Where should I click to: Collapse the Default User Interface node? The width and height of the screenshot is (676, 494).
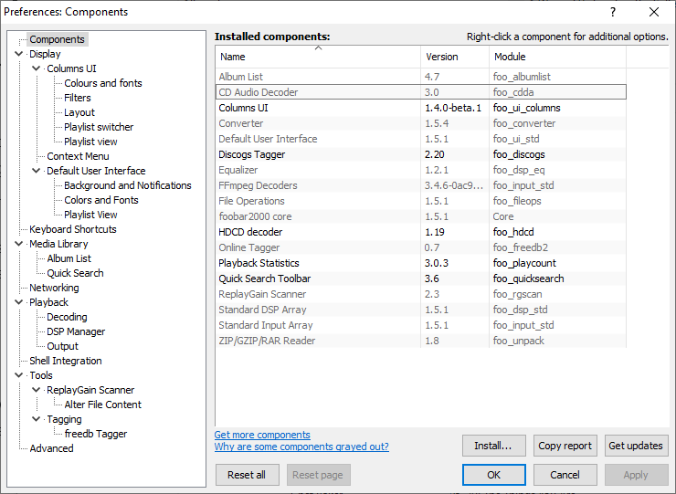tap(37, 171)
